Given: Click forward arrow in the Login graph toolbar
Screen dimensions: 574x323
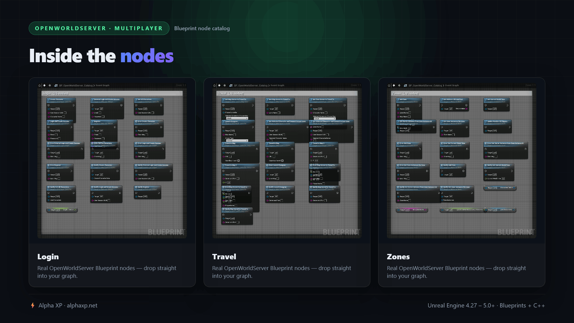Looking at the screenshot, I should (x=50, y=86).
